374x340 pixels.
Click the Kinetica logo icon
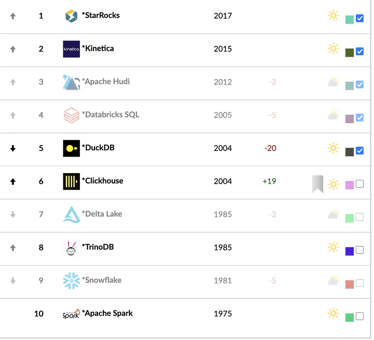(71, 49)
